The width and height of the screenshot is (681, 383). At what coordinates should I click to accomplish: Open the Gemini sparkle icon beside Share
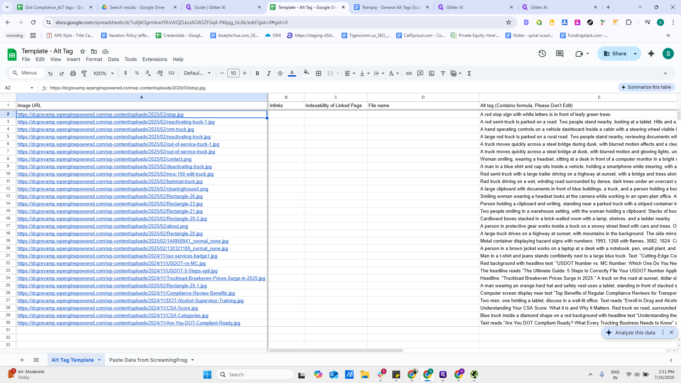point(651,54)
